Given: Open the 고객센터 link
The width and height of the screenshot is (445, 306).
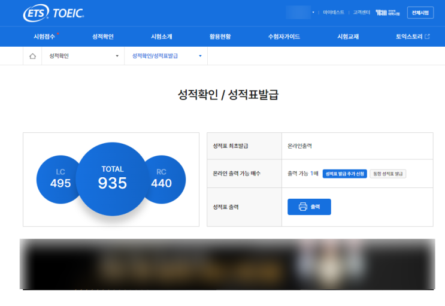Looking at the screenshot, I should click(x=362, y=13).
